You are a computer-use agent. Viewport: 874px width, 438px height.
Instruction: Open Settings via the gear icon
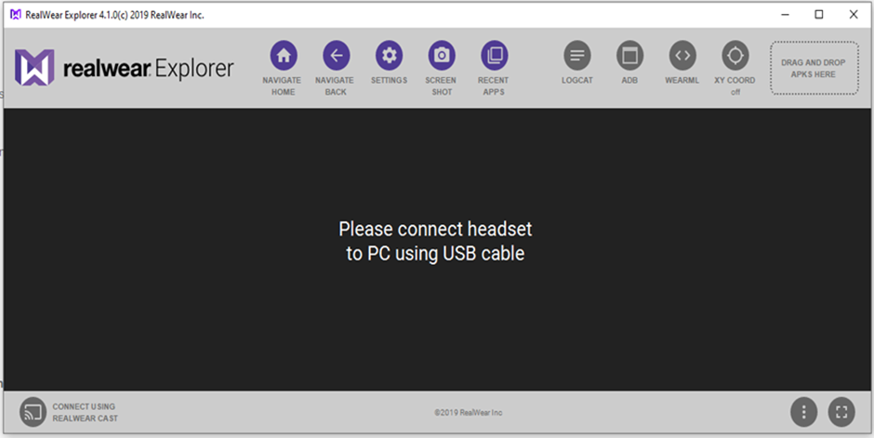(x=389, y=56)
